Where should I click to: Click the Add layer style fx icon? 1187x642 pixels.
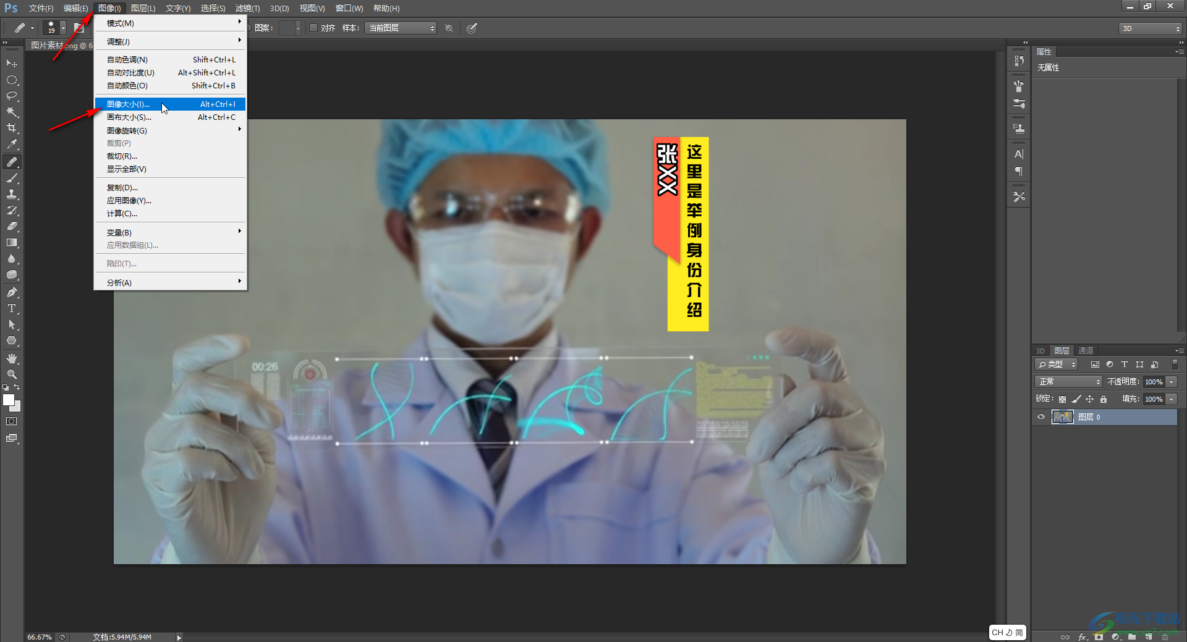click(x=1083, y=636)
